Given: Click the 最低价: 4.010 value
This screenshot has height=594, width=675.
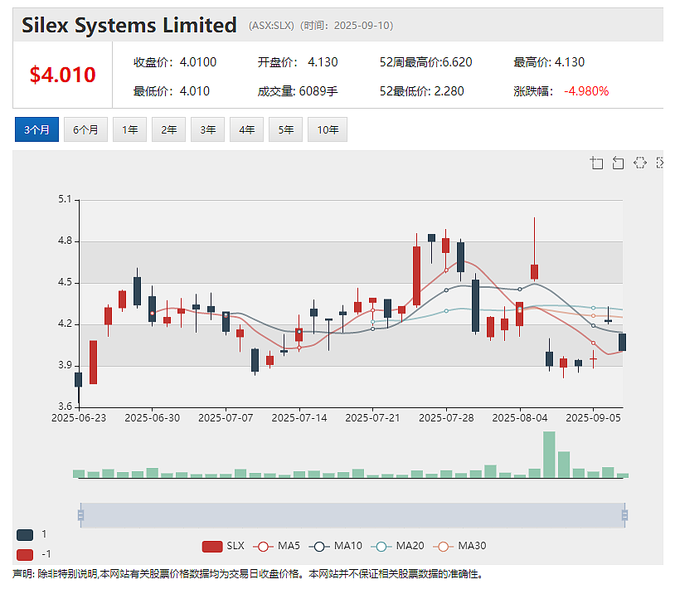Looking at the screenshot, I should click(x=172, y=91).
